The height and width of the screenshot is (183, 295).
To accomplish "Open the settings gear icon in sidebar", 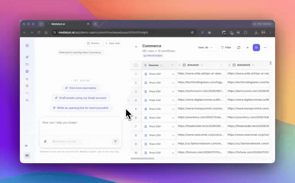I will tap(27, 86).
